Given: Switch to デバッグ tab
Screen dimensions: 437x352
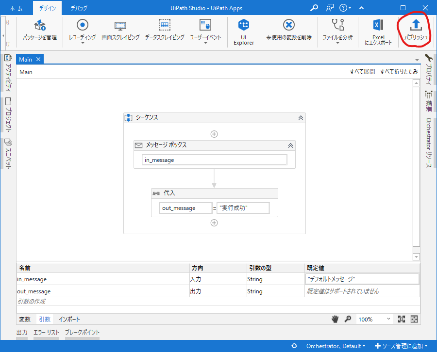Looking at the screenshot, I should tap(79, 8).
